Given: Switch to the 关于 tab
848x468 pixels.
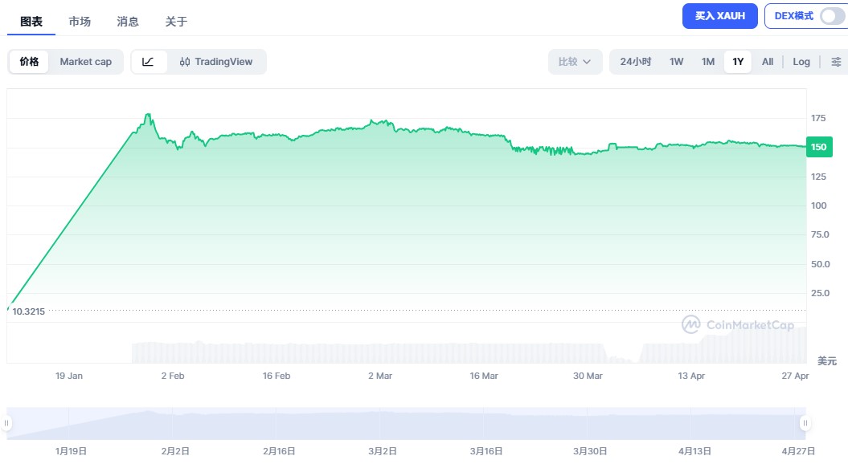Looking at the screenshot, I should pyautogui.click(x=176, y=22).
